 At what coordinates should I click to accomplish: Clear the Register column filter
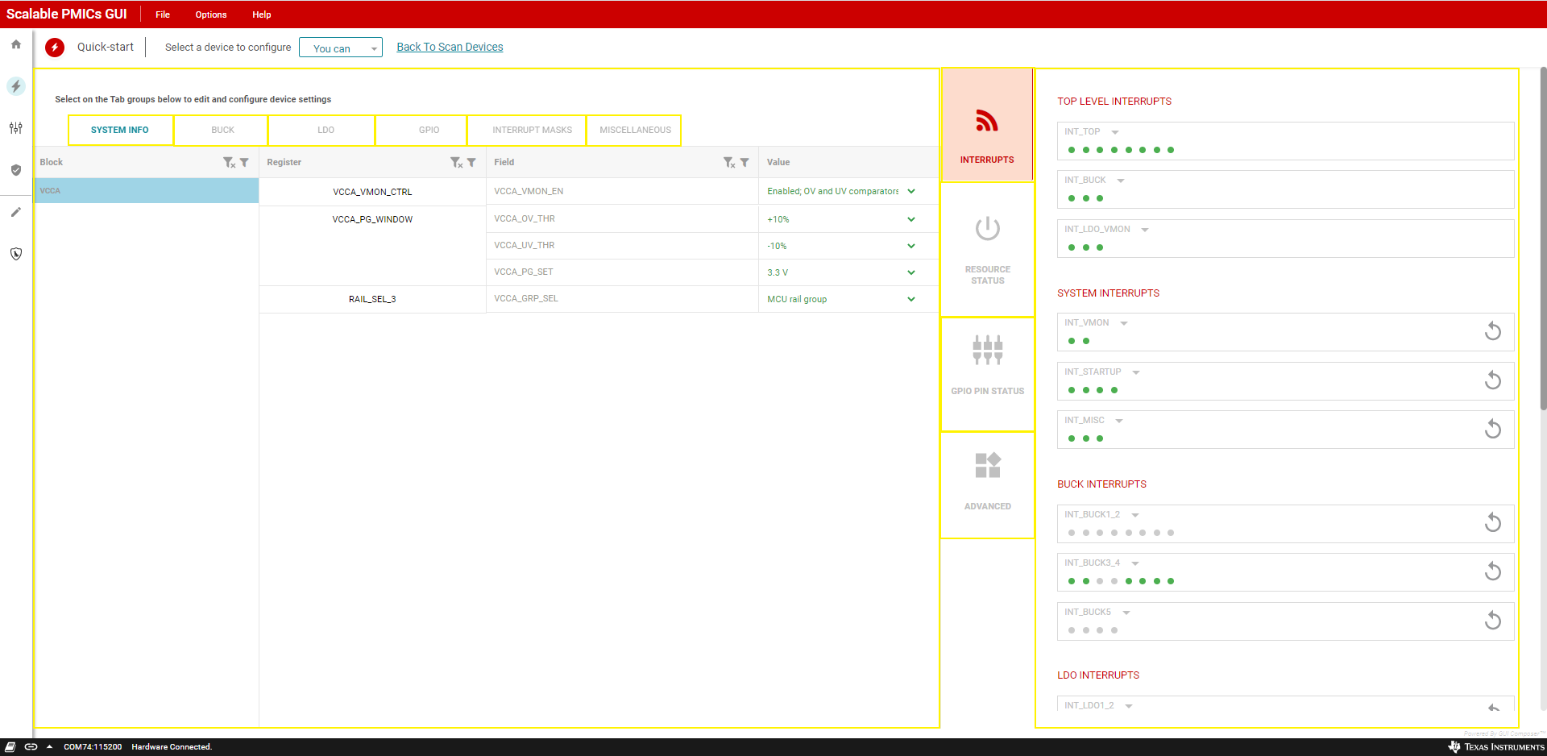click(456, 163)
